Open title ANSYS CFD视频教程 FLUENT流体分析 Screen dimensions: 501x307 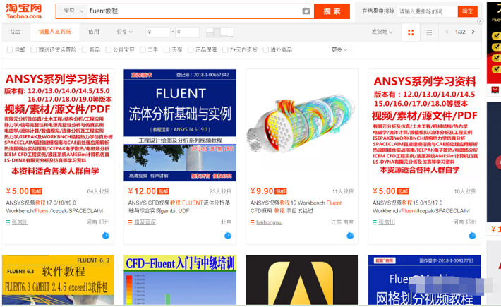[179, 207]
